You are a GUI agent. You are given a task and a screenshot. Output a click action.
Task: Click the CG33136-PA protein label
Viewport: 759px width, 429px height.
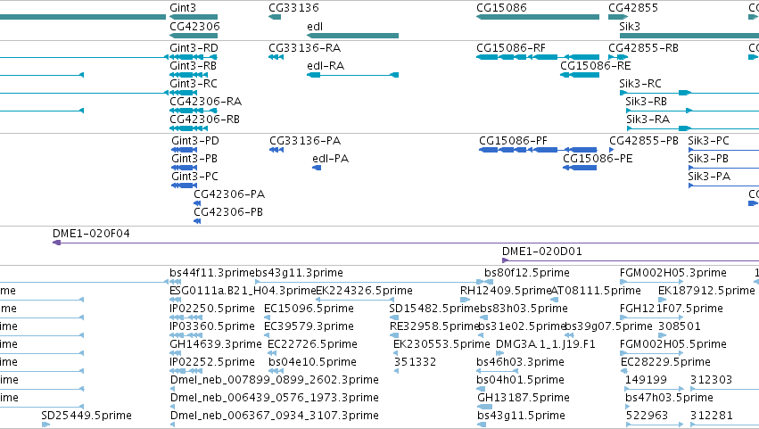[305, 141]
